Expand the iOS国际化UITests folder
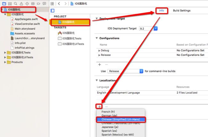This screenshot has height=137, width=208. (x=5, y=57)
